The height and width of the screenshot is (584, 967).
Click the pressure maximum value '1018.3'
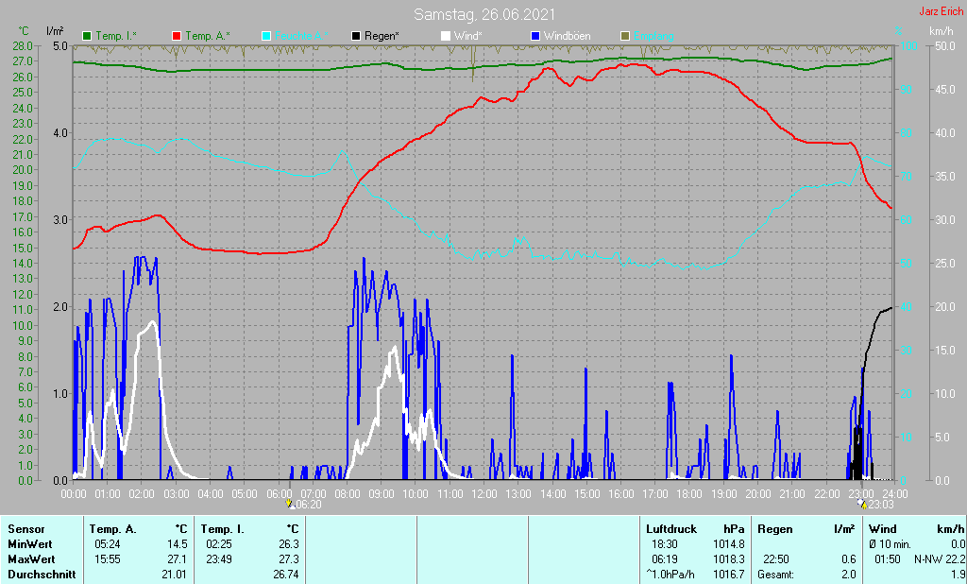[x=728, y=558]
